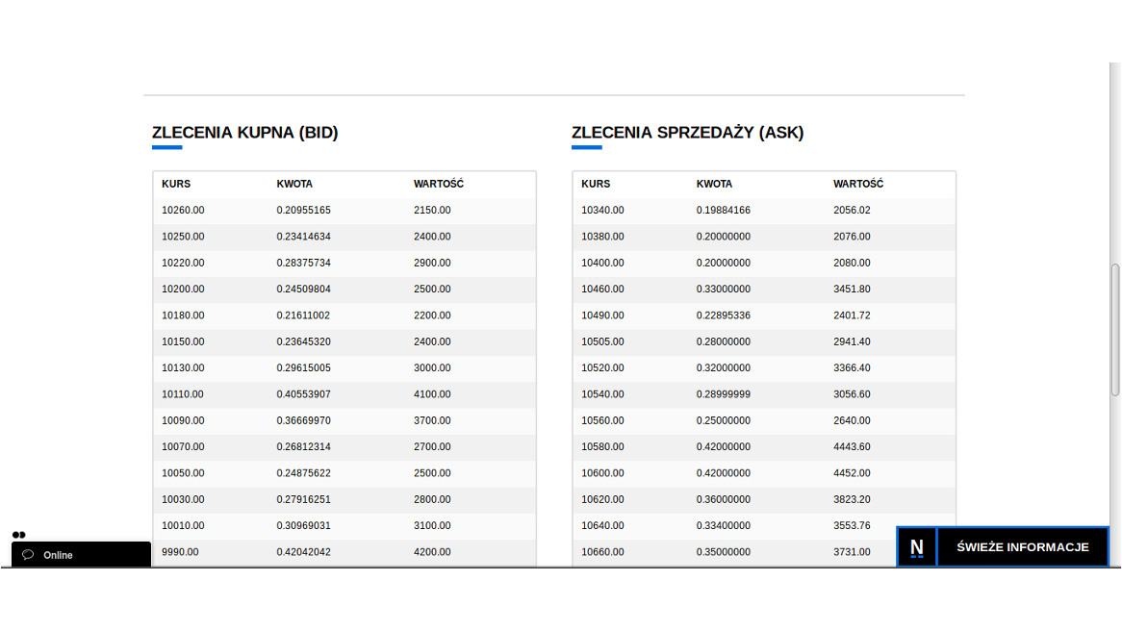Select bid amount 0.24509804
This screenshot has width=1122, height=631.
point(304,289)
